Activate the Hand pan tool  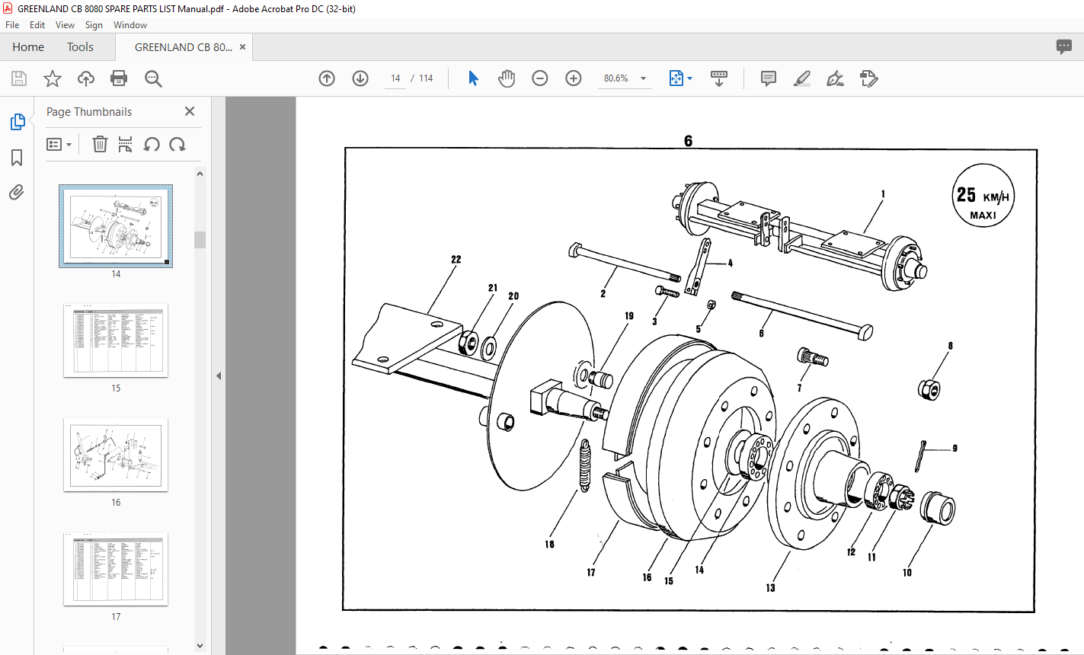[507, 78]
